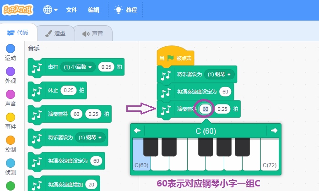The image size is (319, 191).
Task: Play the white B key before C(72)
Action: pyautogui.click(x=251, y=164)
